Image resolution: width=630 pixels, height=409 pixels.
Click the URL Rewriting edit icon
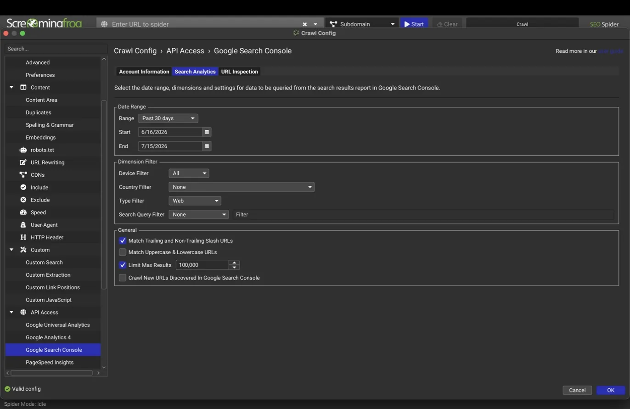23,162
